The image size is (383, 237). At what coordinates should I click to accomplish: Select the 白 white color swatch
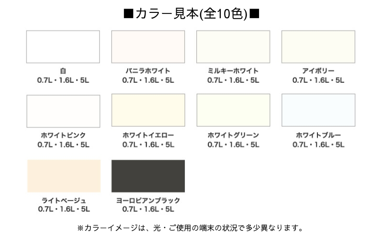[63, 46]
